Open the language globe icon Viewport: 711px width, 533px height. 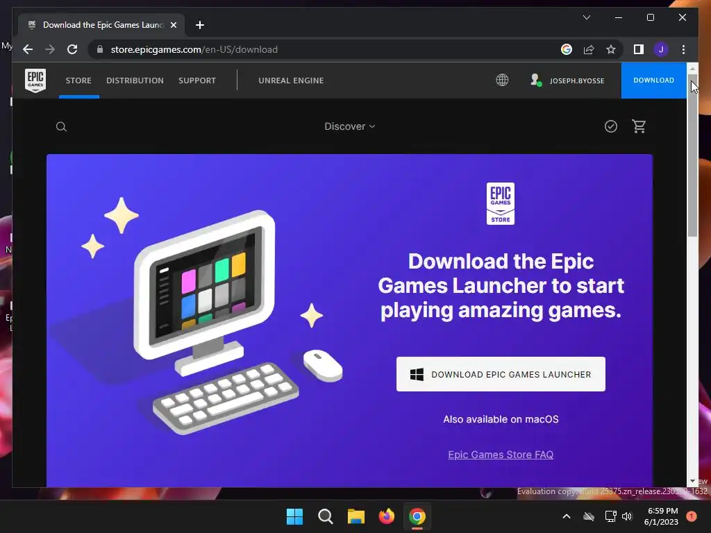pos(502,81)
